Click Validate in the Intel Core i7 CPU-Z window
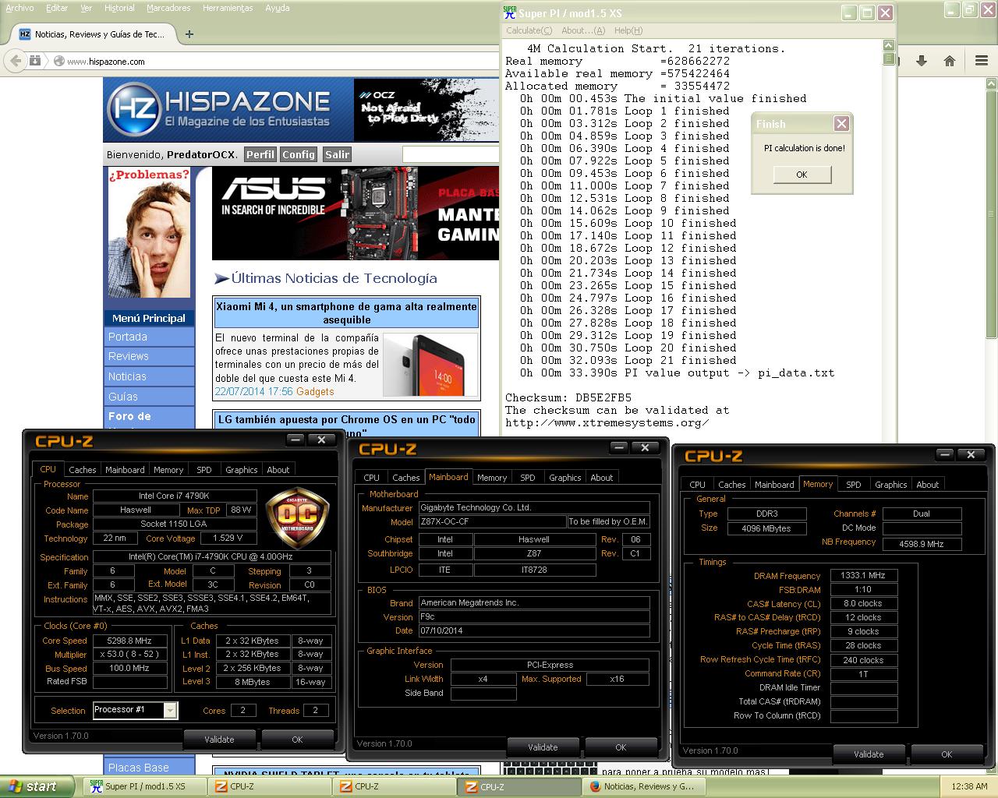The height and width of the screenshot is (798, 998). (219, 740)
